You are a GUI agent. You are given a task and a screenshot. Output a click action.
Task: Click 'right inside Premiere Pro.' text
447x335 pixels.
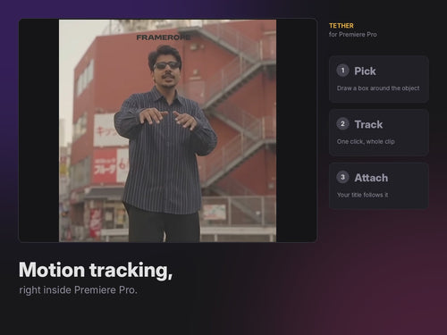(x=78, y=290)
